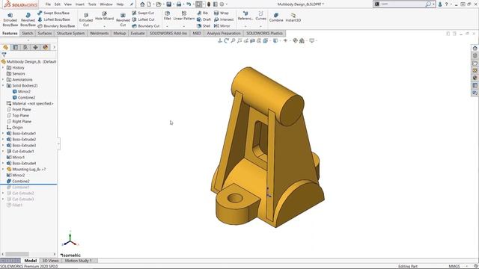This screenshot has width=479, height=269.
Task: Expand the Mounting Lug feature node
Action: tap(3, 170)
